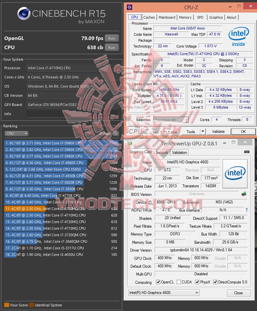This screenshot has height=311, width=257.
Task: Toggle the OpenCL checkbox
Action: click(158, 282)
